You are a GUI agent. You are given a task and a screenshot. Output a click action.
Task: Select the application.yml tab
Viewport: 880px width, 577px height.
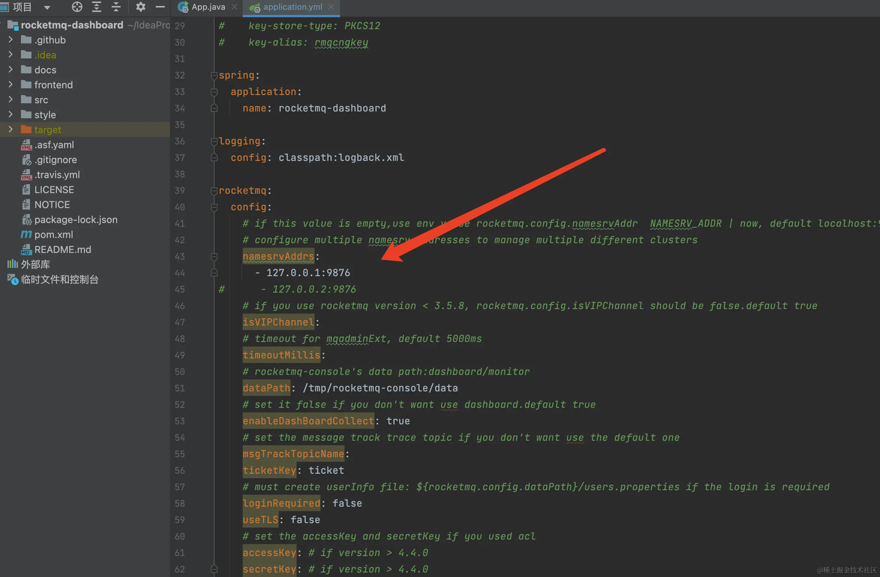292,7
